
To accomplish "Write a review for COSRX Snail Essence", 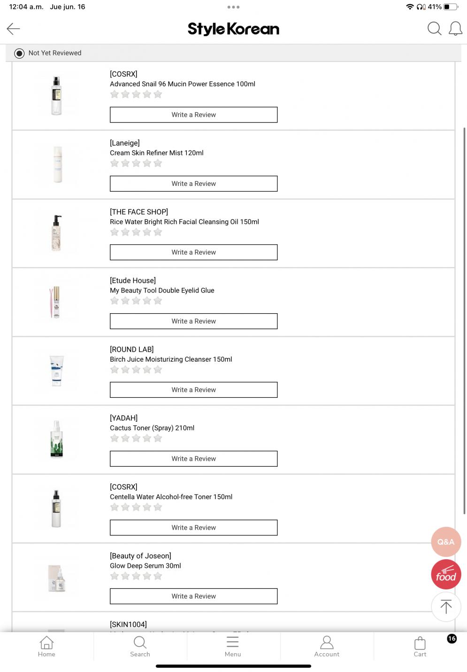I will pyautogui.click(x=193, y=115).
